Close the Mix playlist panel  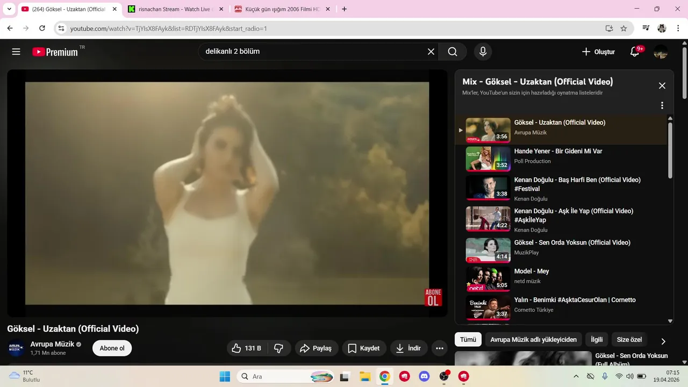(662, 85)
